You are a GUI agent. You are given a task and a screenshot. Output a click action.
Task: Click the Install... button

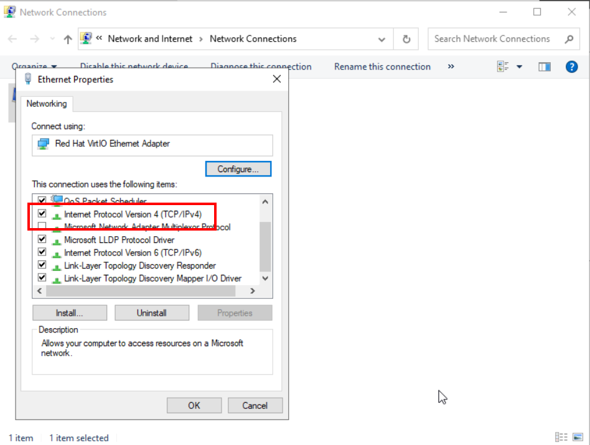[69, 313]
